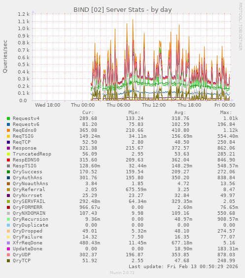Click the lime TruncatedResp legend swatch
245x278 pixels.
[x=8, y=154]
